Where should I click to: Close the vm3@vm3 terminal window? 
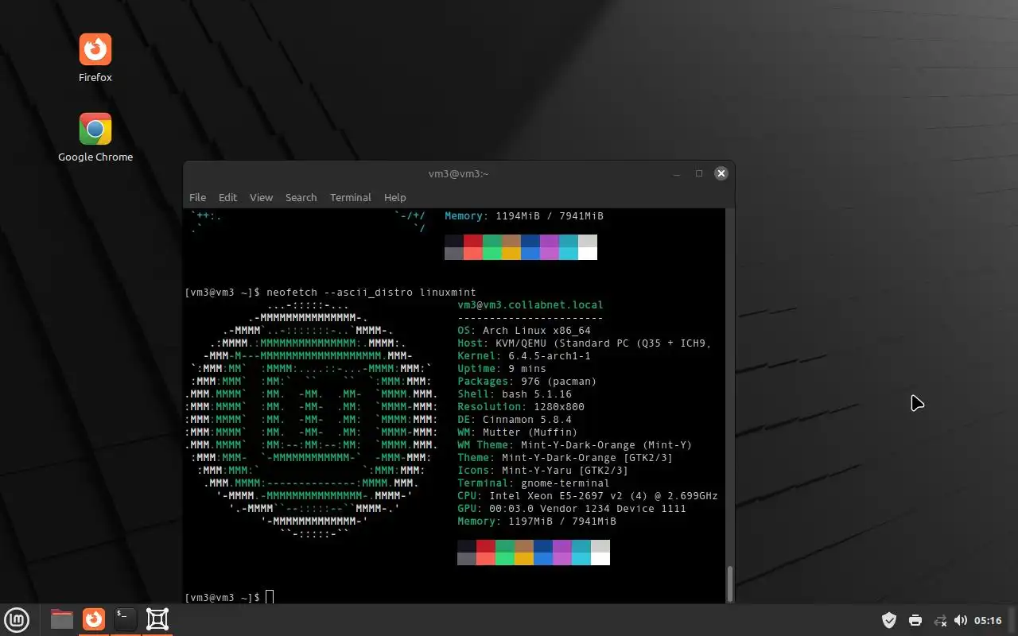pyautogui.click(x=721, y=173)
